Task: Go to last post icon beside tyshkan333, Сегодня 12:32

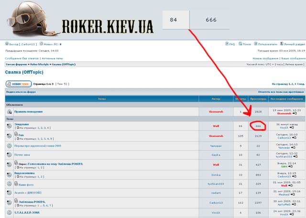Action: click(x=295, y=156)
